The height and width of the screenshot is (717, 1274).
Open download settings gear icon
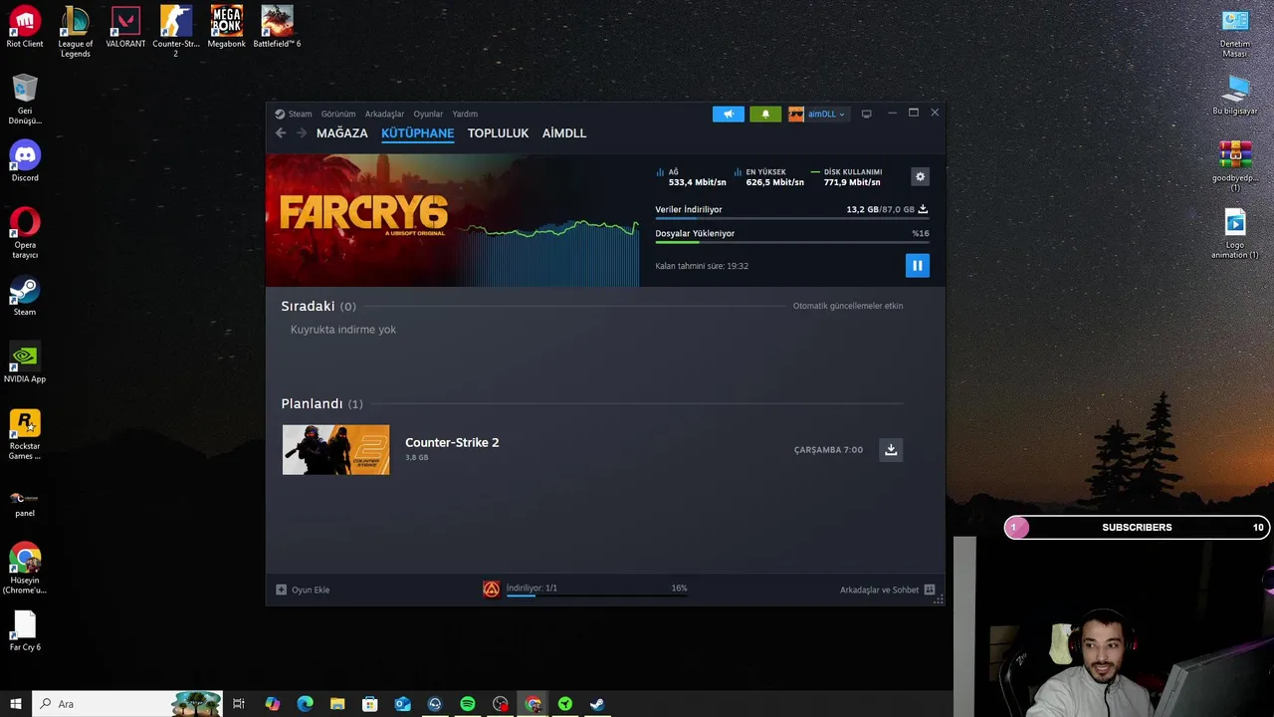point(920,176)
